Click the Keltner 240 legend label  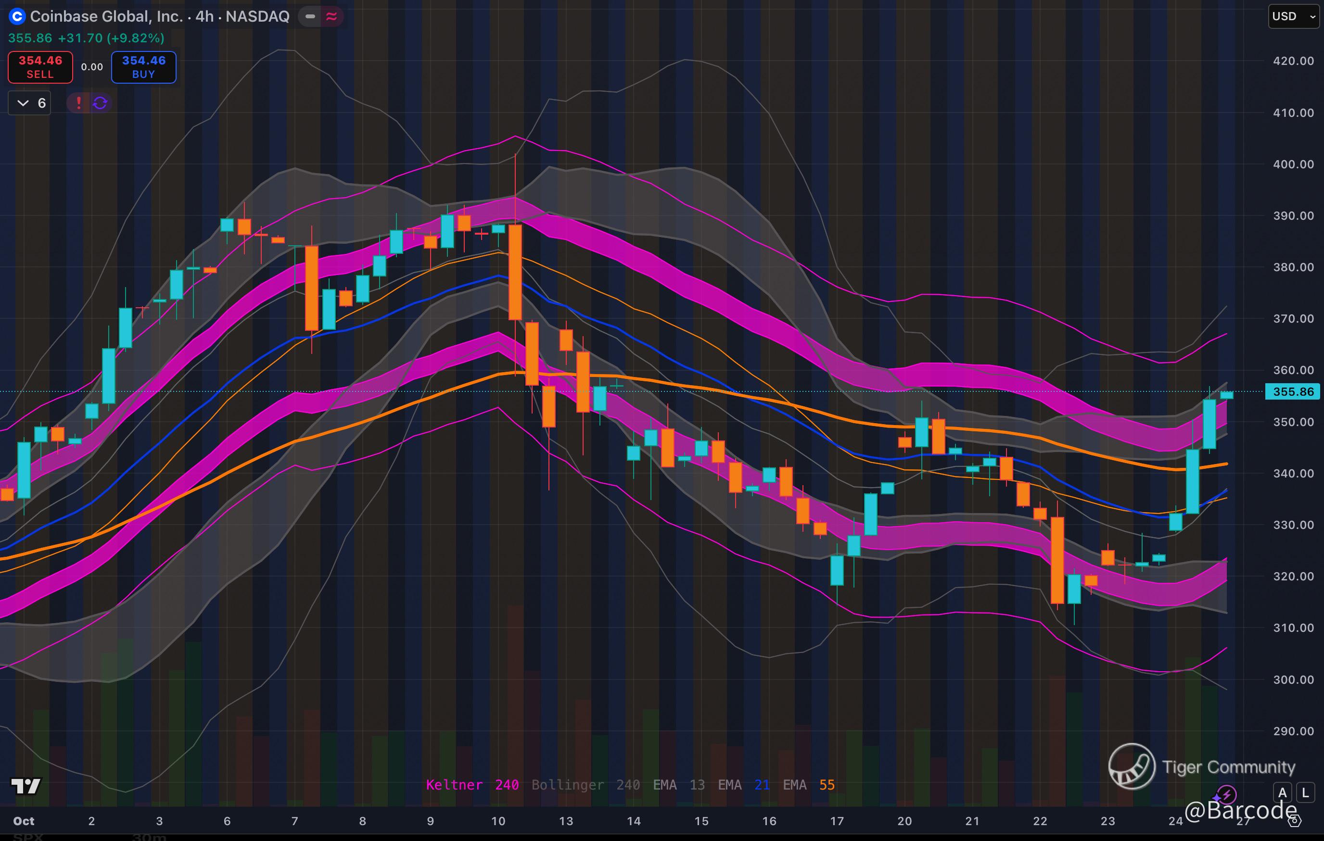click(x=472, y=784)
